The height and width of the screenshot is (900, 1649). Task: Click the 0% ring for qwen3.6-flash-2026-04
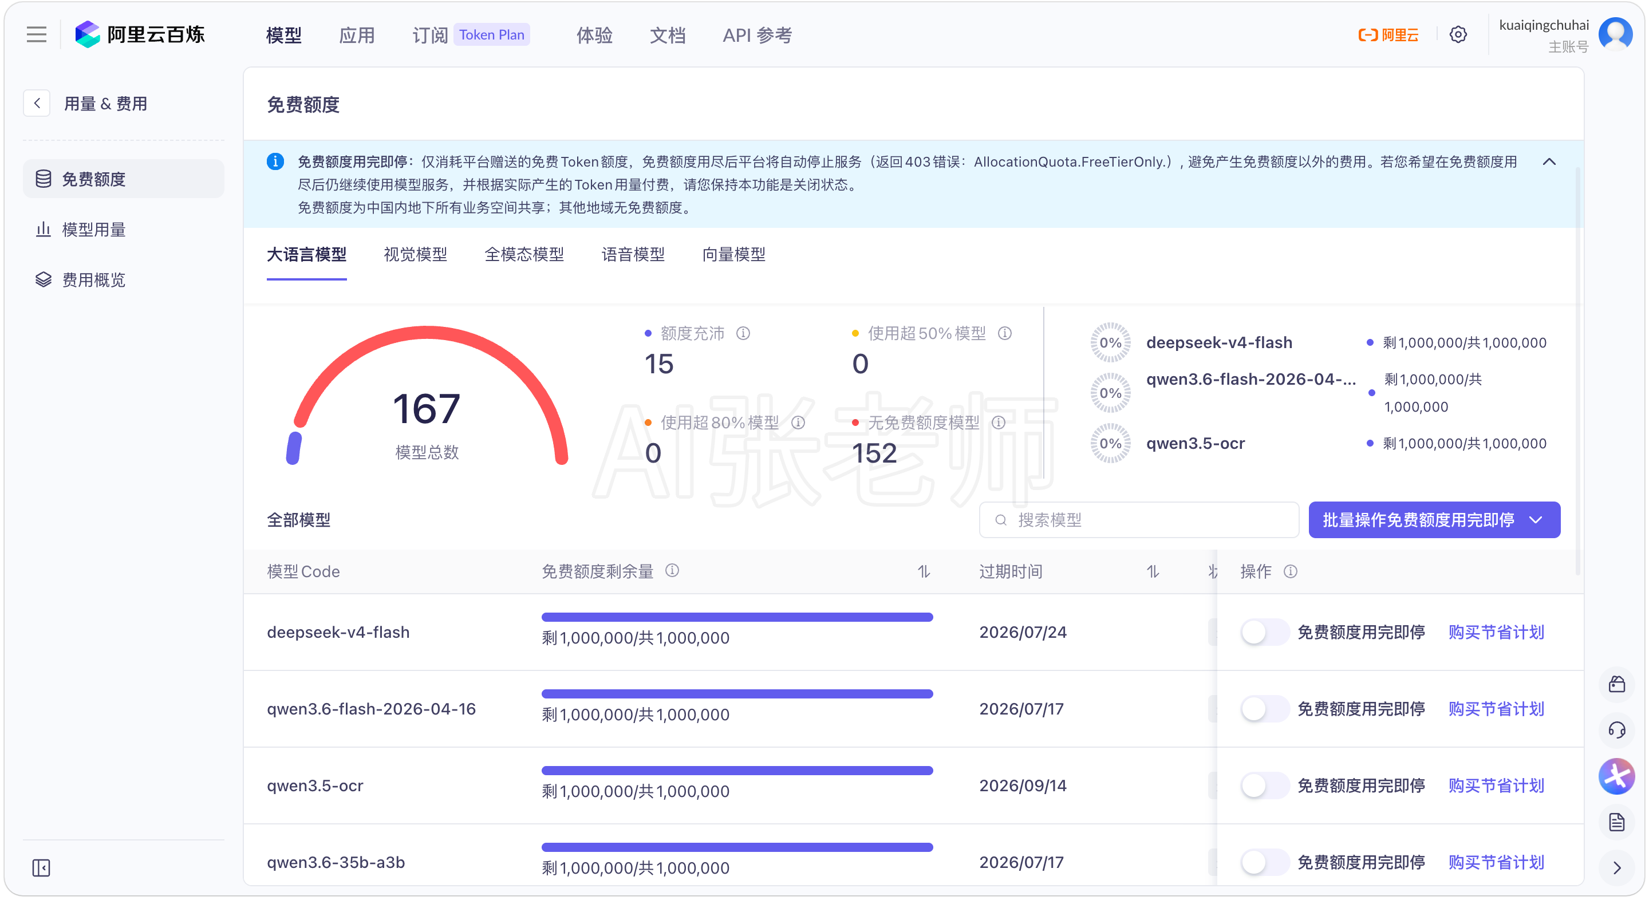[1110, 393]
